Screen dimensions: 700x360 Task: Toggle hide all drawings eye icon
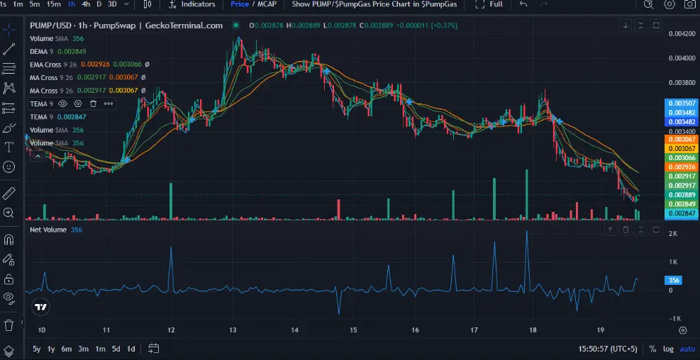[x=9, y=298]
